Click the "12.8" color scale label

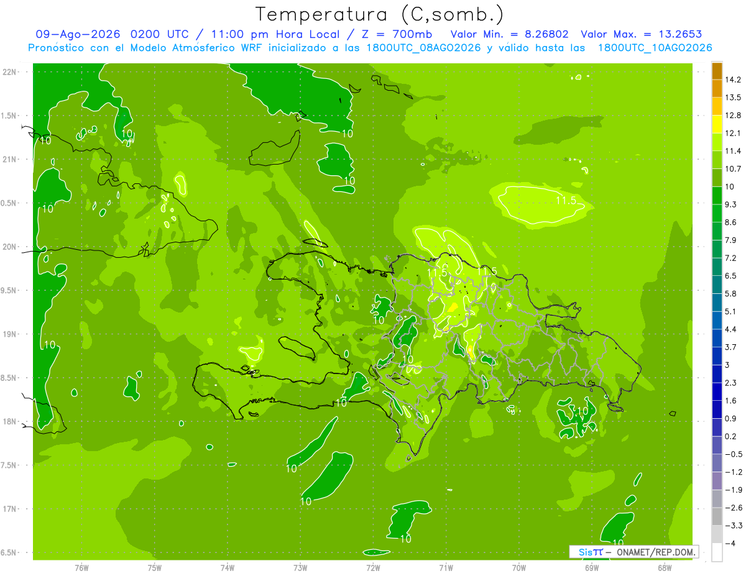click(x=734, y=116)
